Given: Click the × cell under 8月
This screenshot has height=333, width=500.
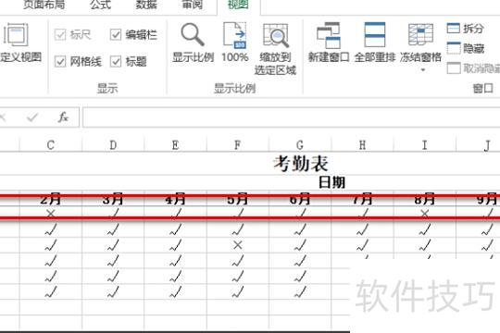Looking at the screenshot, I should 424,213.
